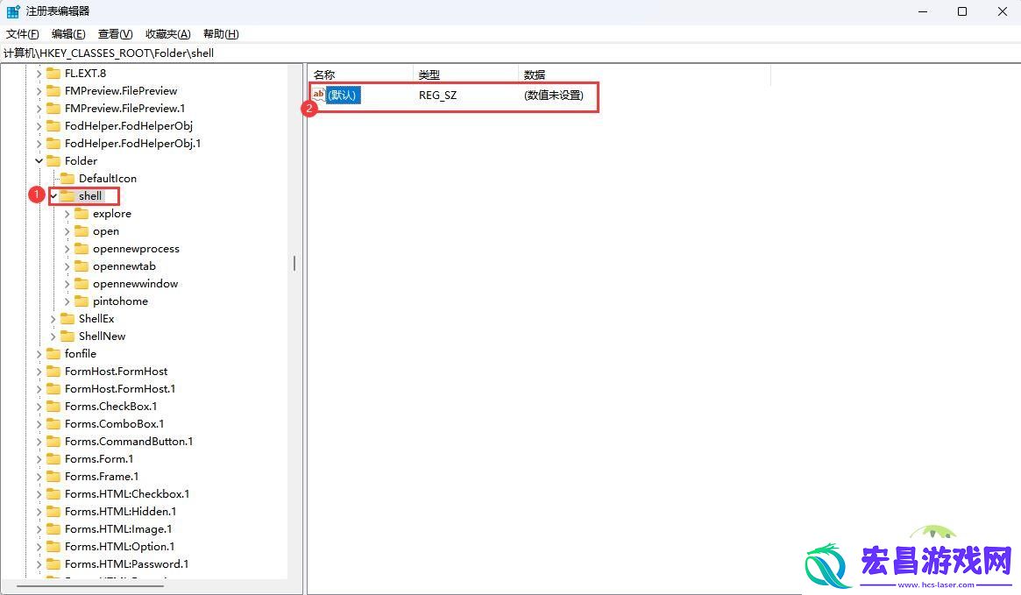Expand the explore subkey
Screen dimensions: 1021x595
(x=67, y=214)
